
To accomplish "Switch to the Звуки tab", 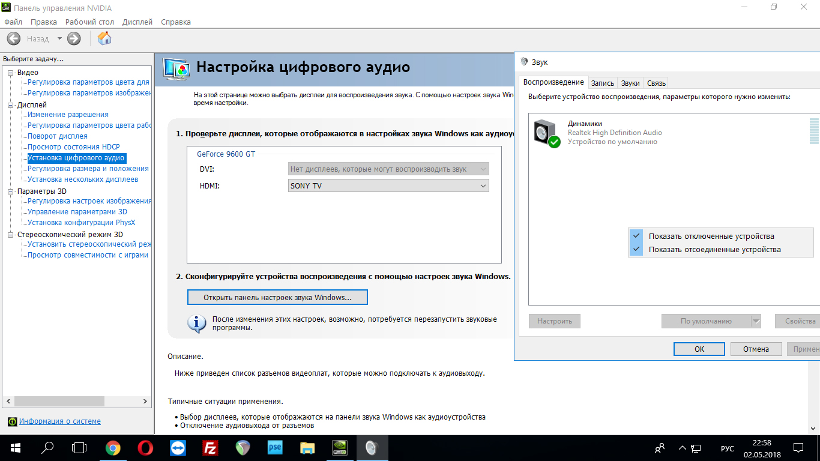I will pyautogui.click(x=630, y=83).
